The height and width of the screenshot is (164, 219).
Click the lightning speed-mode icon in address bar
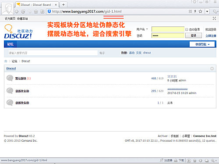[195, 11]
